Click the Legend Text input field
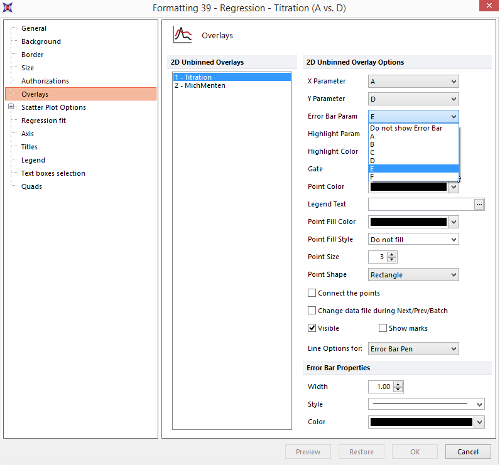 coord(420,204)
